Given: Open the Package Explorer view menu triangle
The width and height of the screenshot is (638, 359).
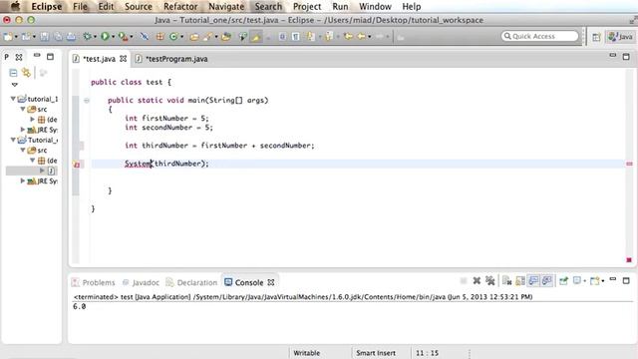Looking at the screenshot, I should [x=15, y=85].
